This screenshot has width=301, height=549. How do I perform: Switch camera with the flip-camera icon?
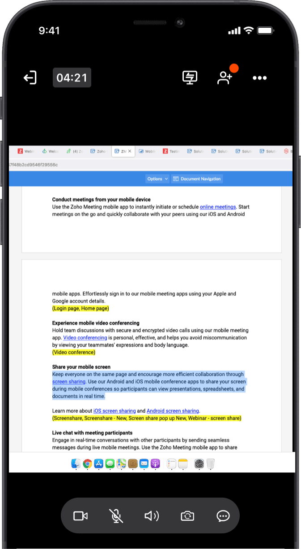(x=187, y=516)
